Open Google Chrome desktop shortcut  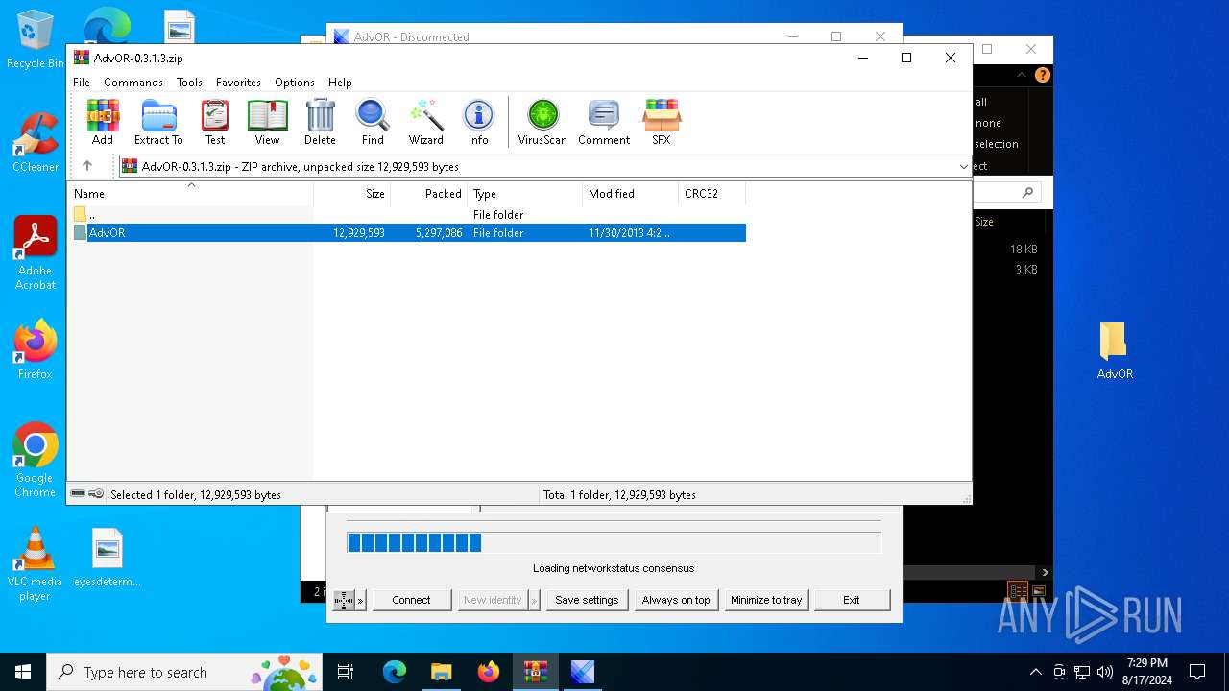coord(35,461)
